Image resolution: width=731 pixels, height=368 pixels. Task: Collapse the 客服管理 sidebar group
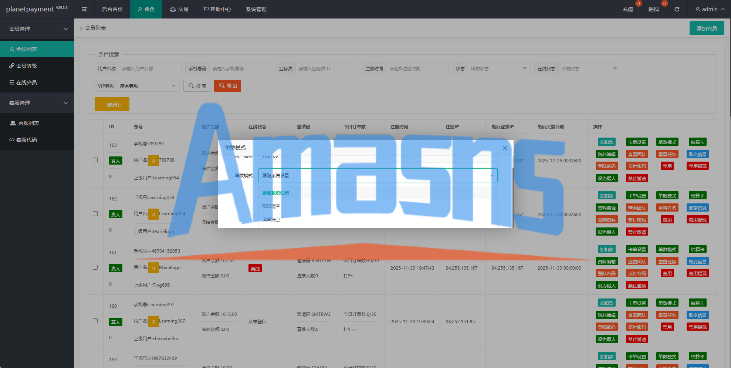coord(37,103)
